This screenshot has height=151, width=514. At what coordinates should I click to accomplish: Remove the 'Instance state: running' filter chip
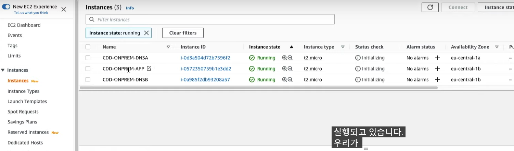point(146,33)
